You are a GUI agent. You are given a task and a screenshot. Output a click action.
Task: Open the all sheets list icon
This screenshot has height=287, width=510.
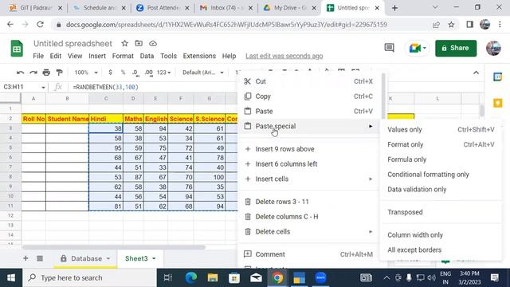(x=40, y=258)
